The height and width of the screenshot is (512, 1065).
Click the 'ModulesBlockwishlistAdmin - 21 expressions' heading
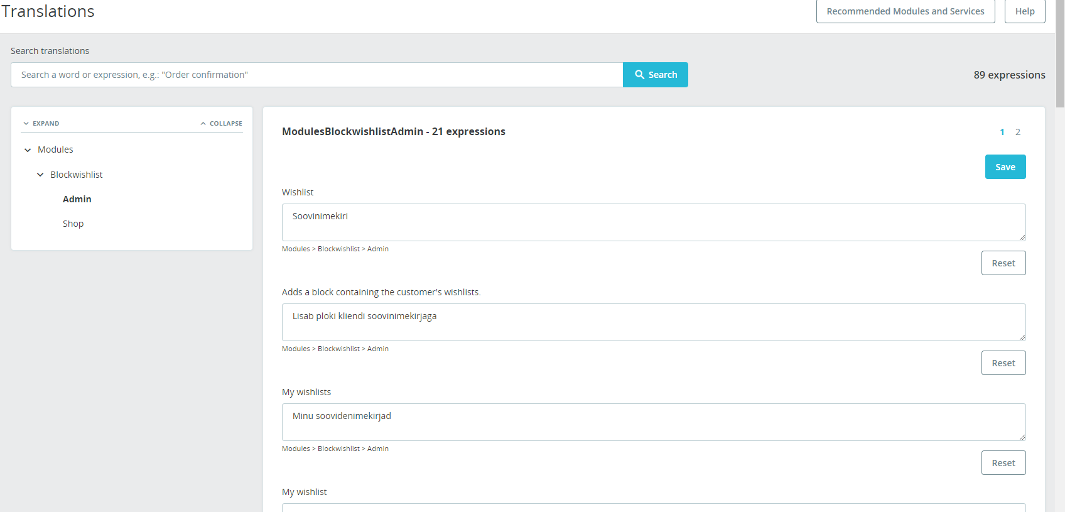click(394, 131)
